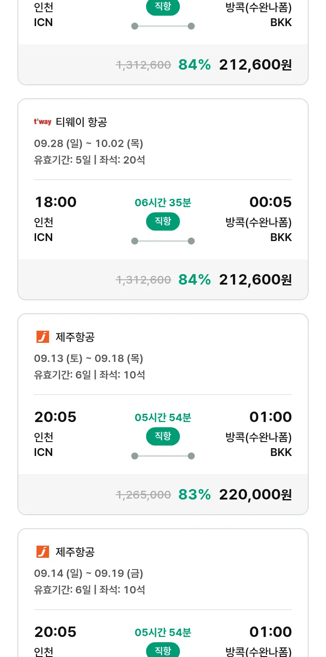Tap the 직항 badge on 09.13 Jeju flight
This screenshot has width=326, height=657.
[163, 436]
